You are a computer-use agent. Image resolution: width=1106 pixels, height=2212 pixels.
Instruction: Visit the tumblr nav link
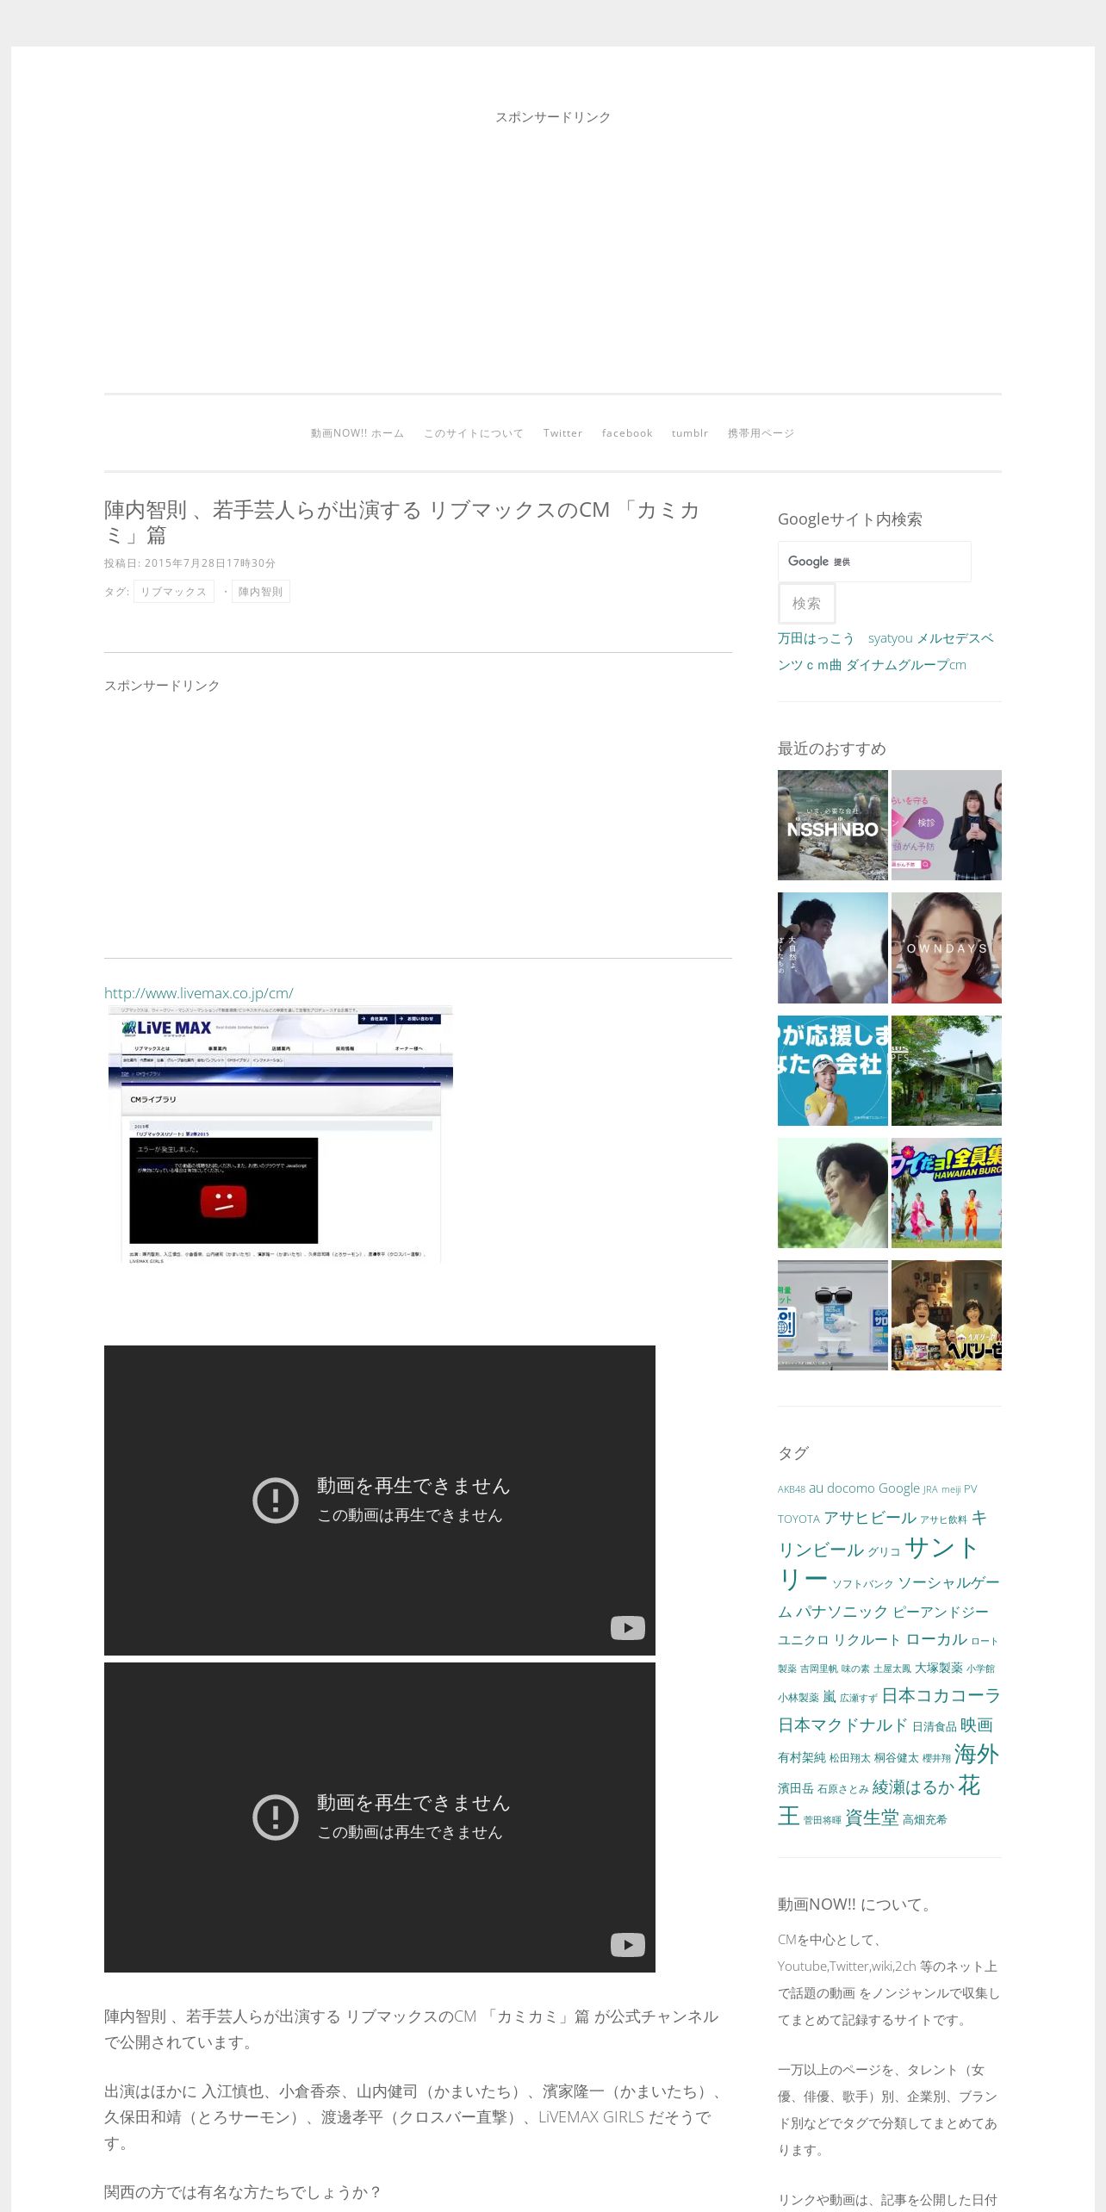(x=690, y=433)
